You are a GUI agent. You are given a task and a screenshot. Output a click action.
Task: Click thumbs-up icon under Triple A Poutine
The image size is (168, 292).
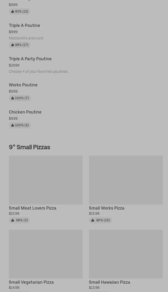point(13,45)
